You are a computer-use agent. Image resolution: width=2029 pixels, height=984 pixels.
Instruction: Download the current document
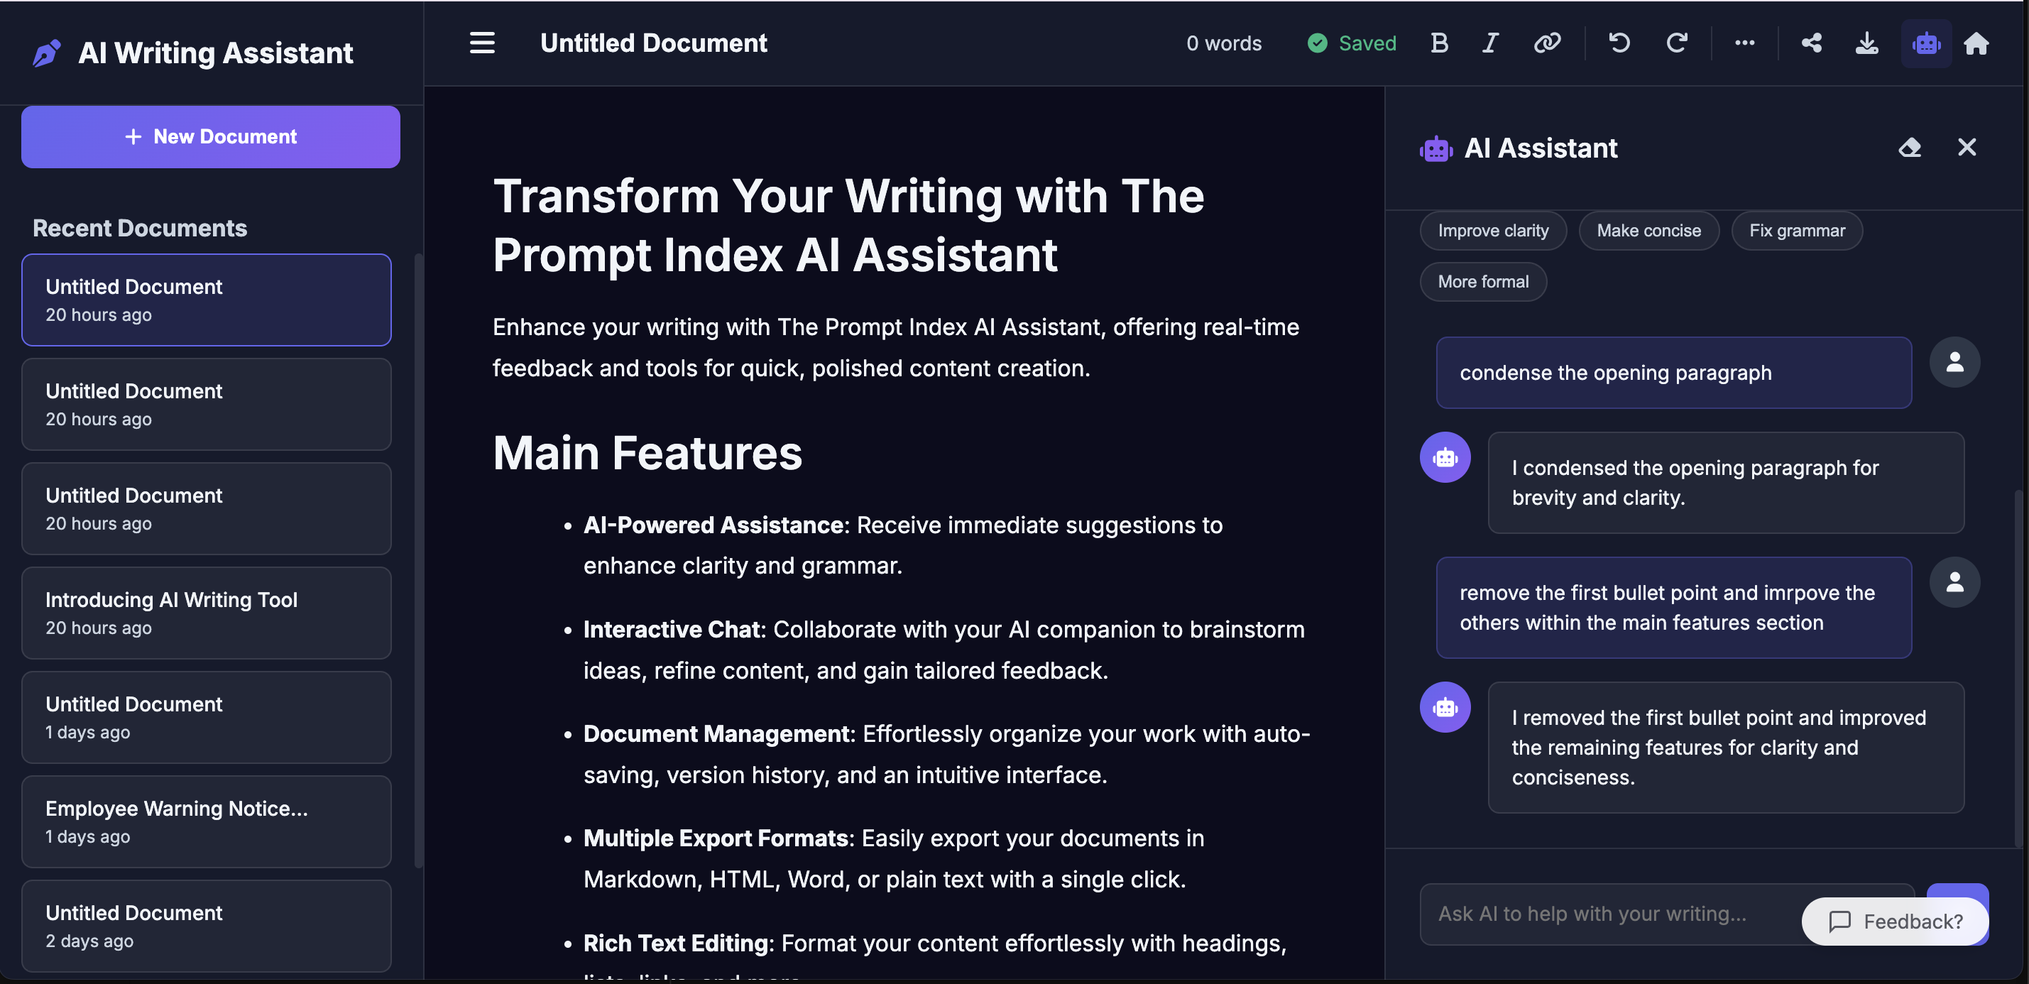click(x=1866, y=43)
